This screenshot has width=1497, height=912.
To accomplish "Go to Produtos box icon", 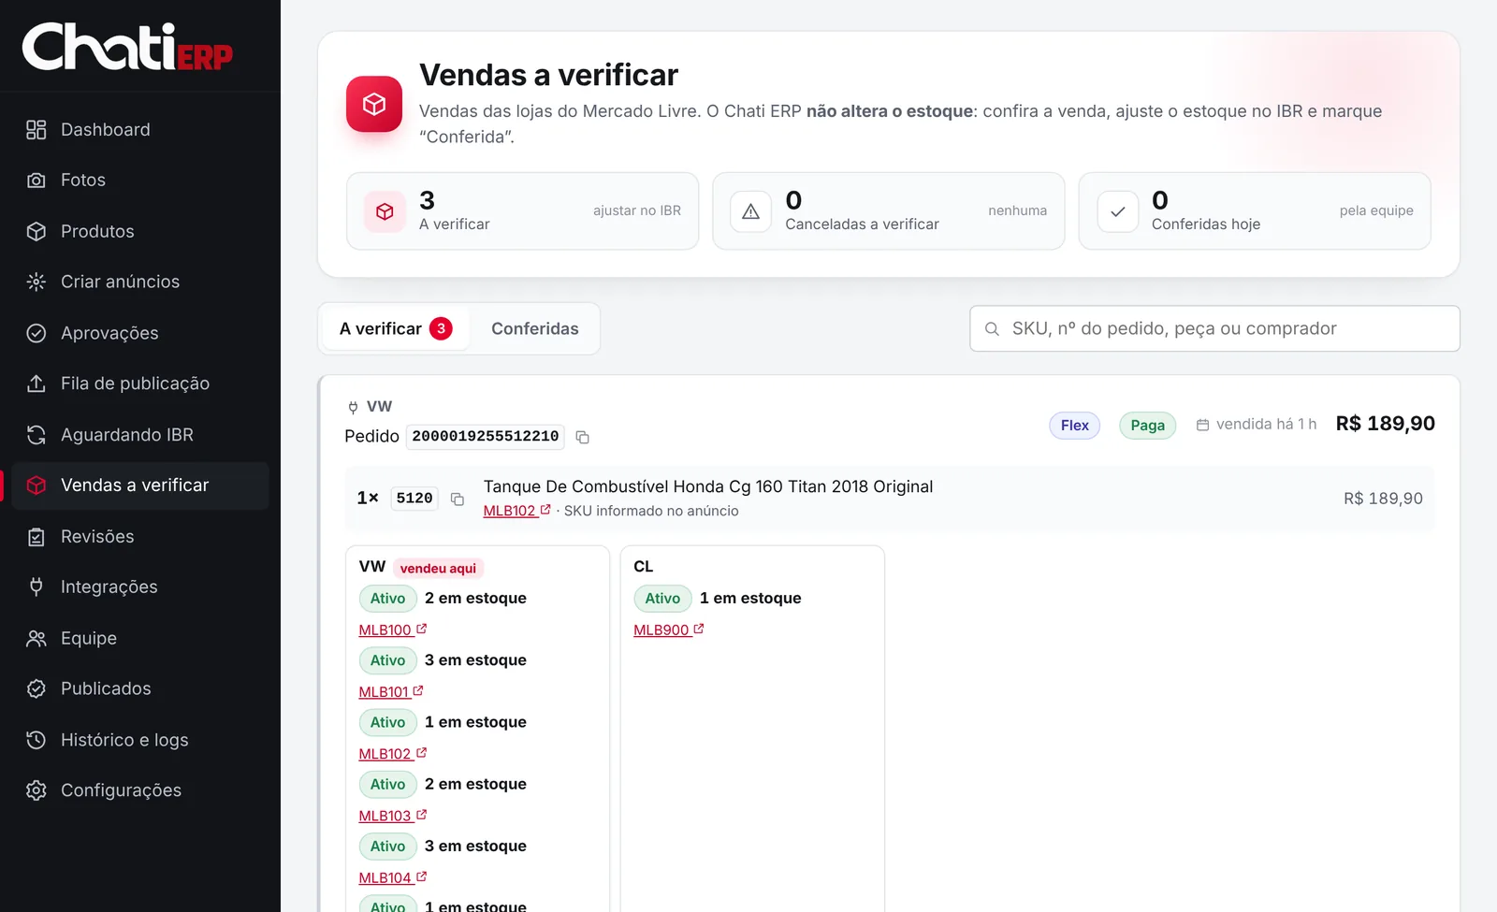I will (x=36, y=231).
